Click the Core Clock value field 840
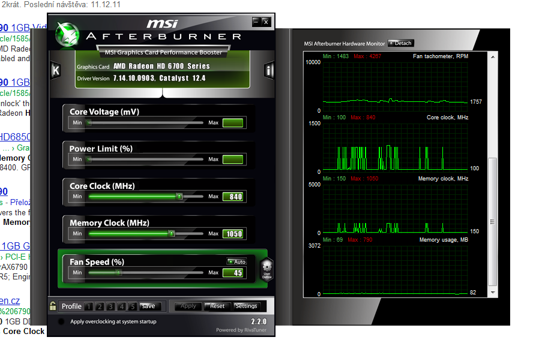The image size is (533, 343). tap(233, 197)
